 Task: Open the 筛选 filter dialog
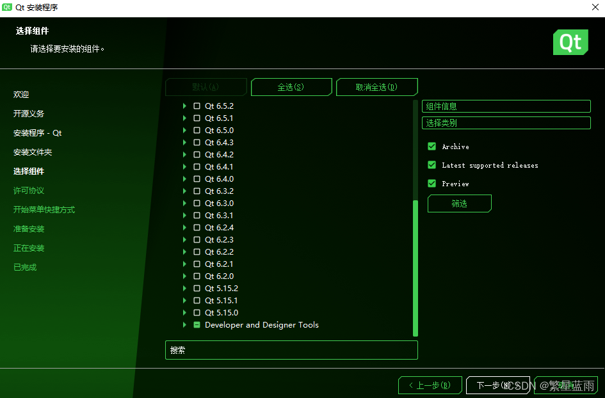(x=459, y=203)
